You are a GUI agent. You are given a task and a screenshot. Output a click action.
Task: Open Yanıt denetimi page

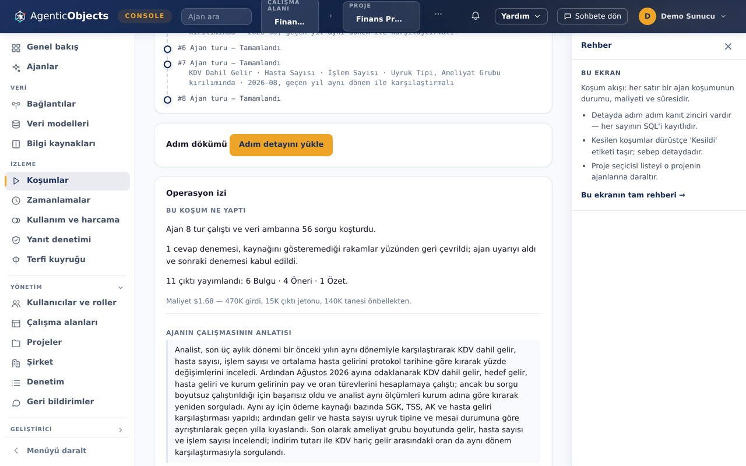click(68, 240)
